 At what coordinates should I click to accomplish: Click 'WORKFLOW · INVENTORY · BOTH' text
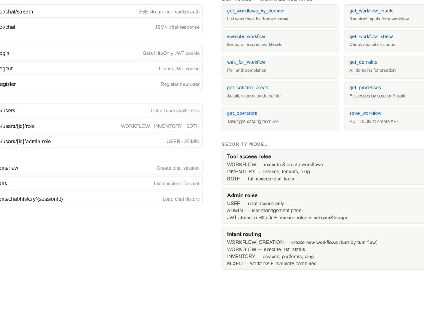click(160, 126)
